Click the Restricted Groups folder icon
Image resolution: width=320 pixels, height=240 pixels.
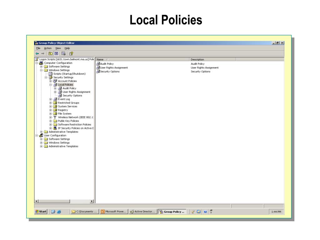(x=55, y=102)
